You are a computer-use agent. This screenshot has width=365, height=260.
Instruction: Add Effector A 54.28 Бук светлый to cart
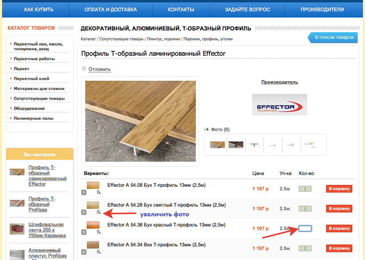click(x=339, y=209)
